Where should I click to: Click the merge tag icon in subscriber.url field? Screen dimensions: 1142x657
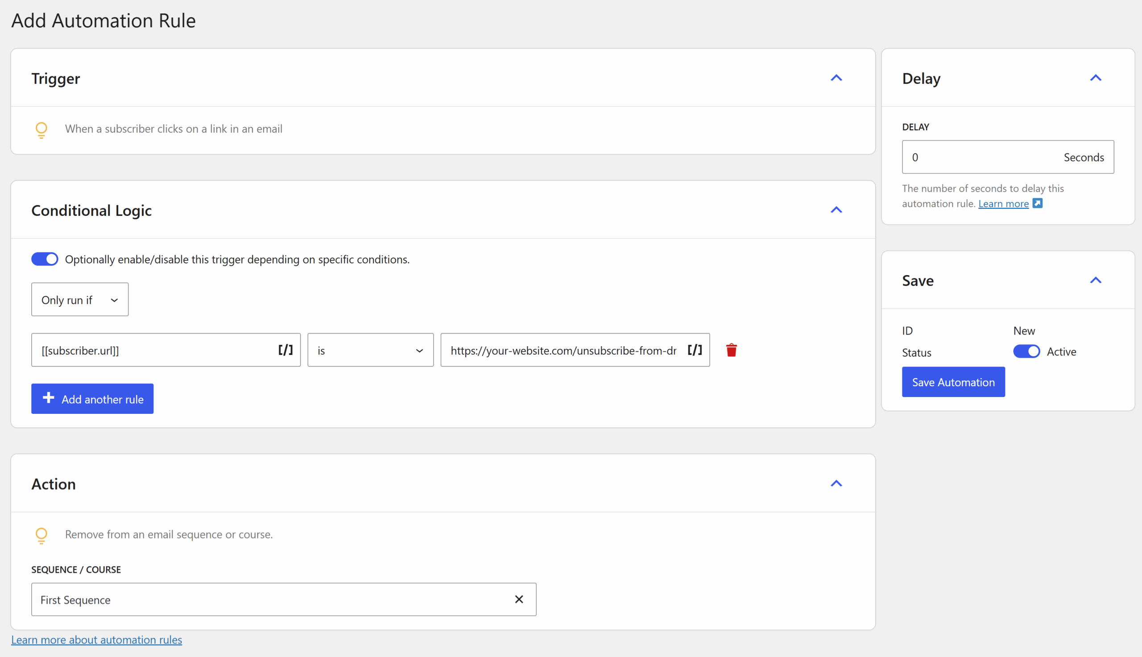pyautogui.click(x=285, y=350)
